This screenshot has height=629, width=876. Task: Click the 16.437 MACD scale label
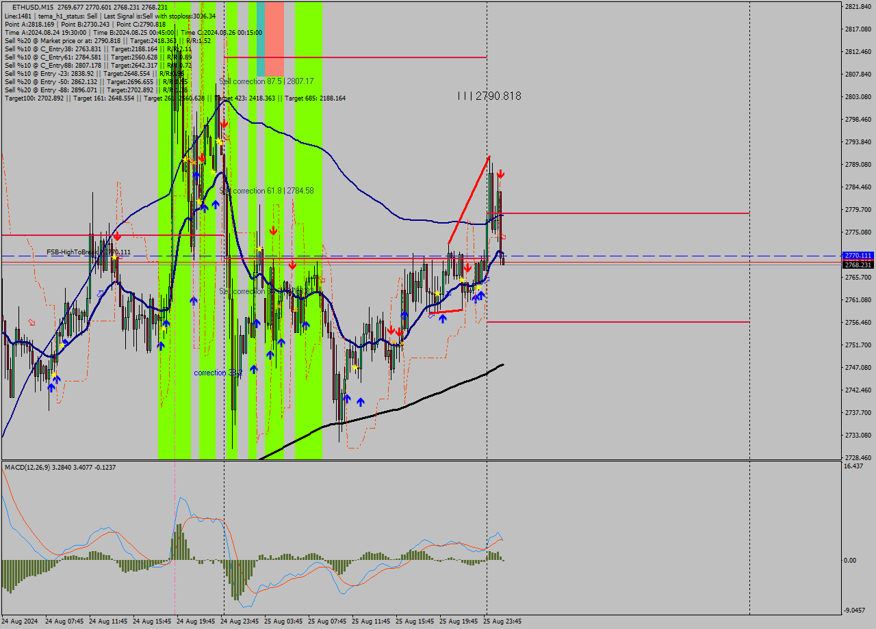click(853, 466)
